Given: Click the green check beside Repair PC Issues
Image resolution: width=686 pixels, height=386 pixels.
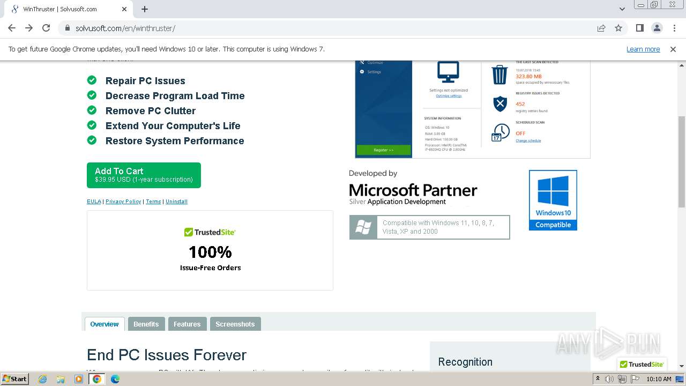Looking at the screenshot, I should tap(92, 80).
